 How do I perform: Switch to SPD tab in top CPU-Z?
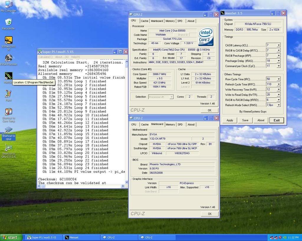point(180,21)
